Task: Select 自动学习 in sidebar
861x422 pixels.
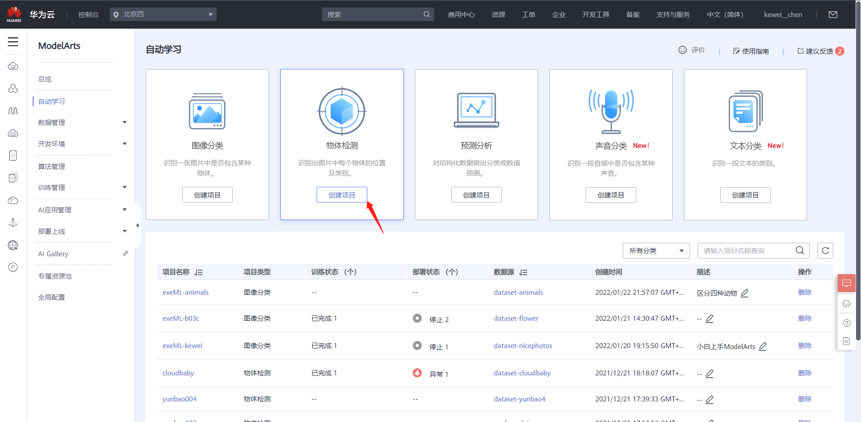Action: (x=52, y=101)
